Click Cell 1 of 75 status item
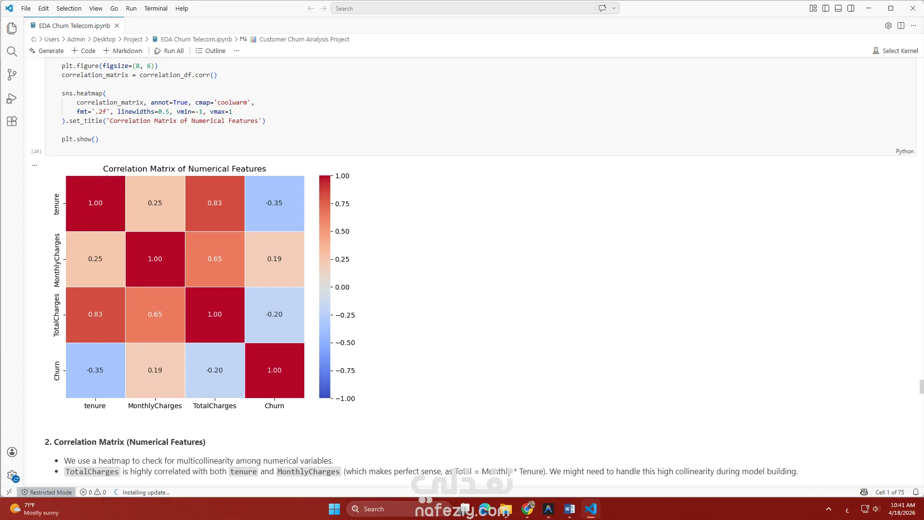924x520 pixels. pyautogui.click(x=889, y=492)
